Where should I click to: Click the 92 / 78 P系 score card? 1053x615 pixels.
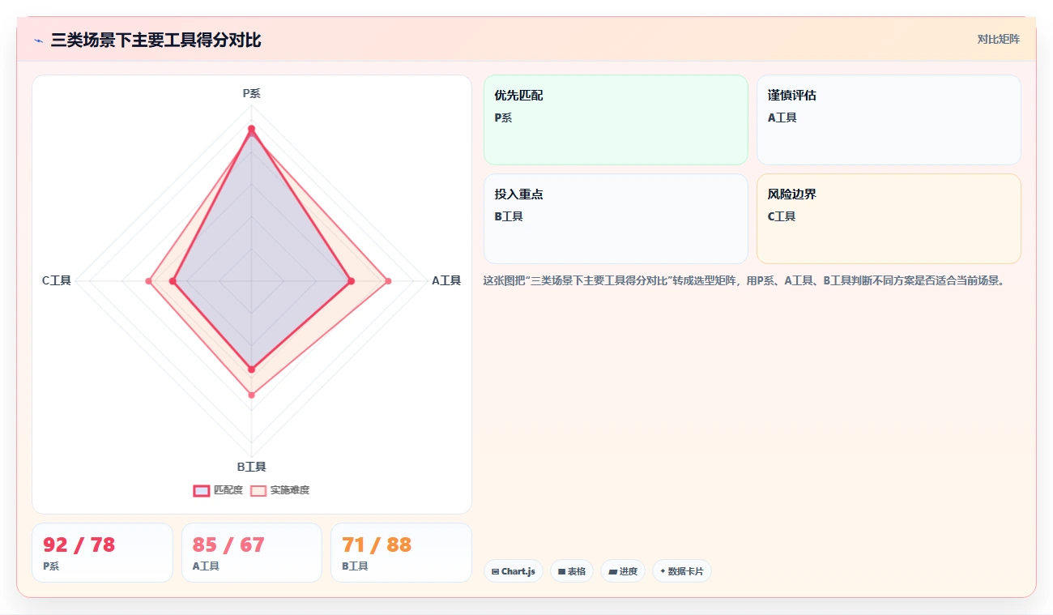[102, 553]
